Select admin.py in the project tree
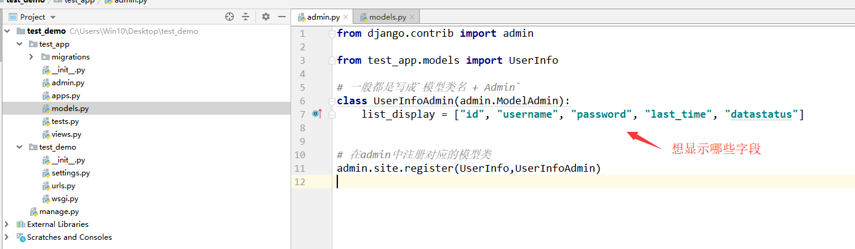The image size is (855, 249). point(68,83)
